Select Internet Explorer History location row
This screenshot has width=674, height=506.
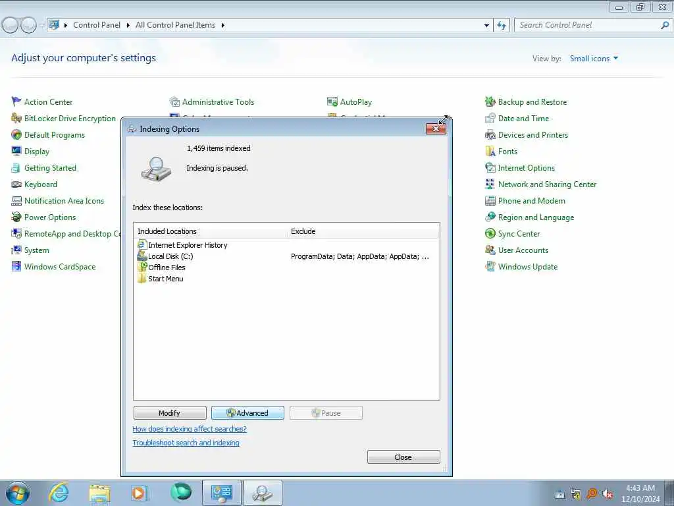287,245
